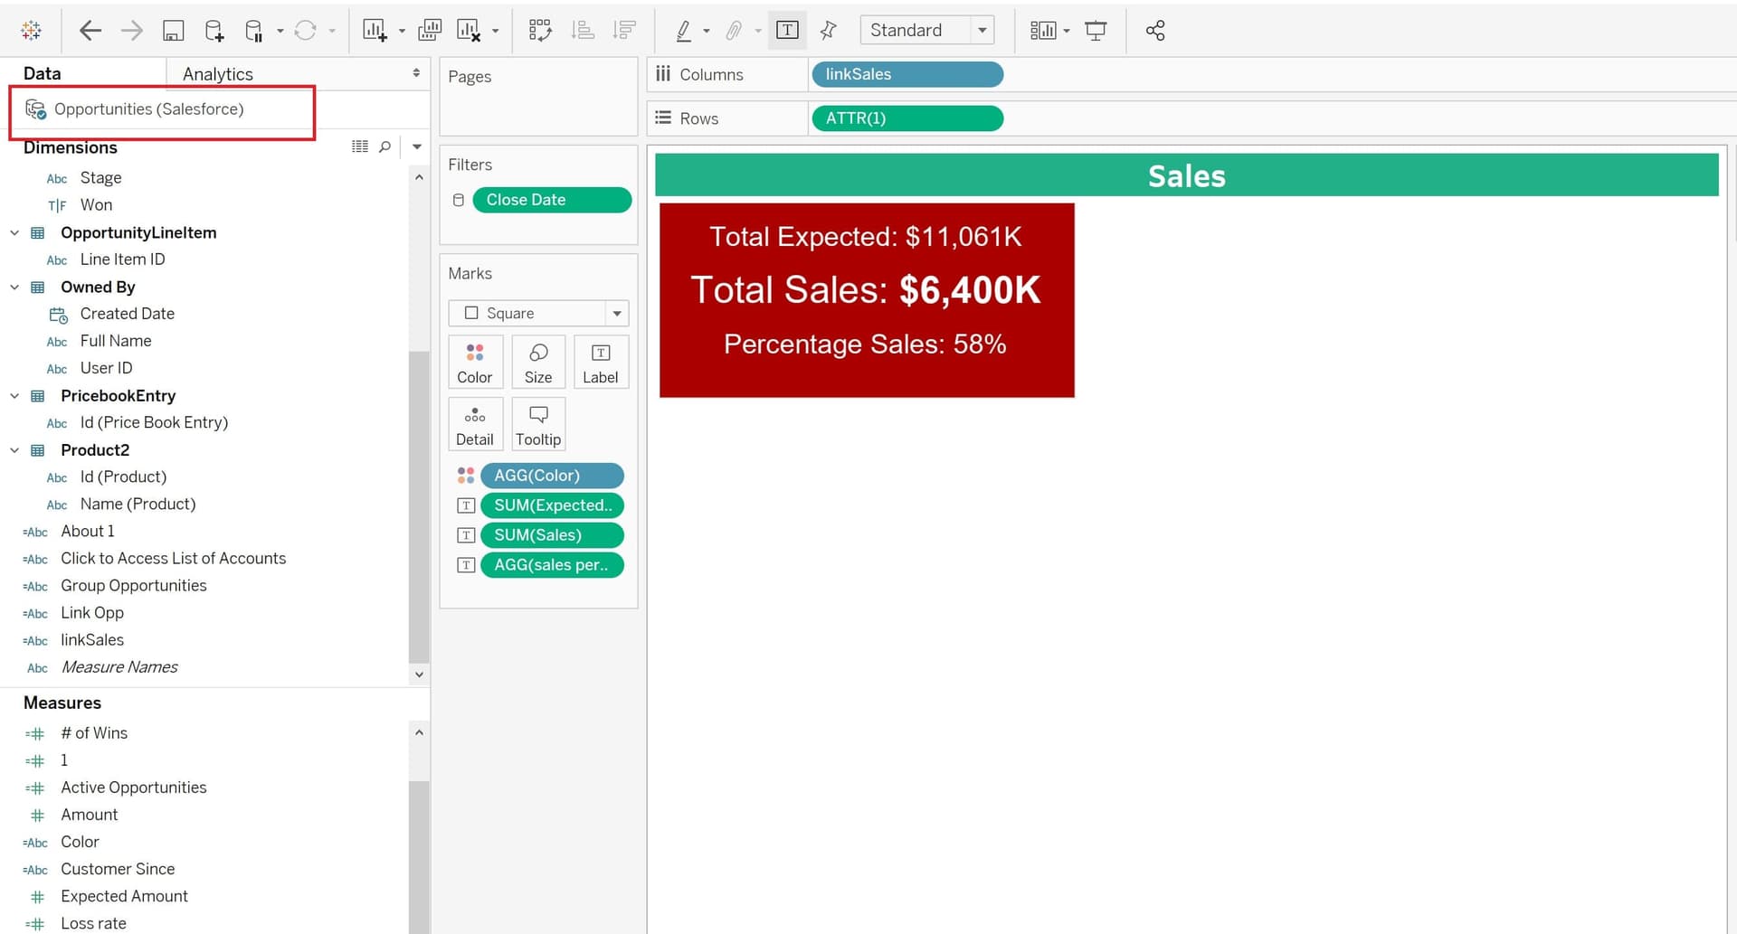Sort the view descending
Screen dimensions: 1737x934
click(x=624, y=30)
